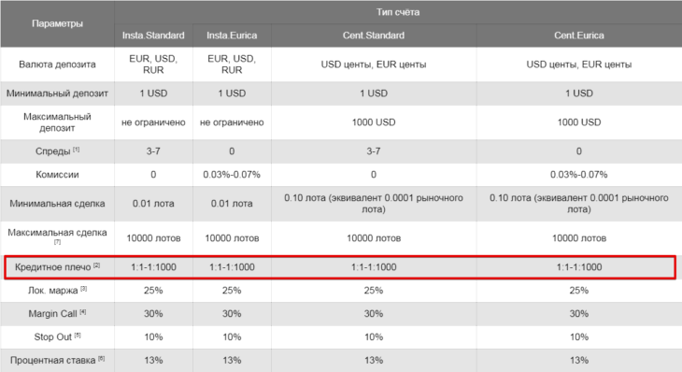Click commission 0.03%-0.07% for Insta.Eurica

pyautogui.click(x=232, y=175)
